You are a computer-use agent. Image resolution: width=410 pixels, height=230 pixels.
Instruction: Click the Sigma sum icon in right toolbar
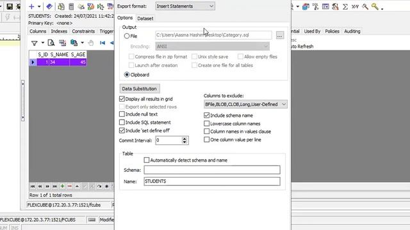tap(345, 6)
